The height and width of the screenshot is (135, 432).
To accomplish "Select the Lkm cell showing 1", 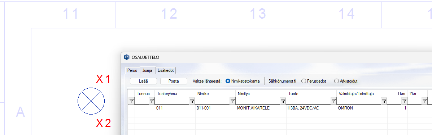I will click(x=398, y=108).
